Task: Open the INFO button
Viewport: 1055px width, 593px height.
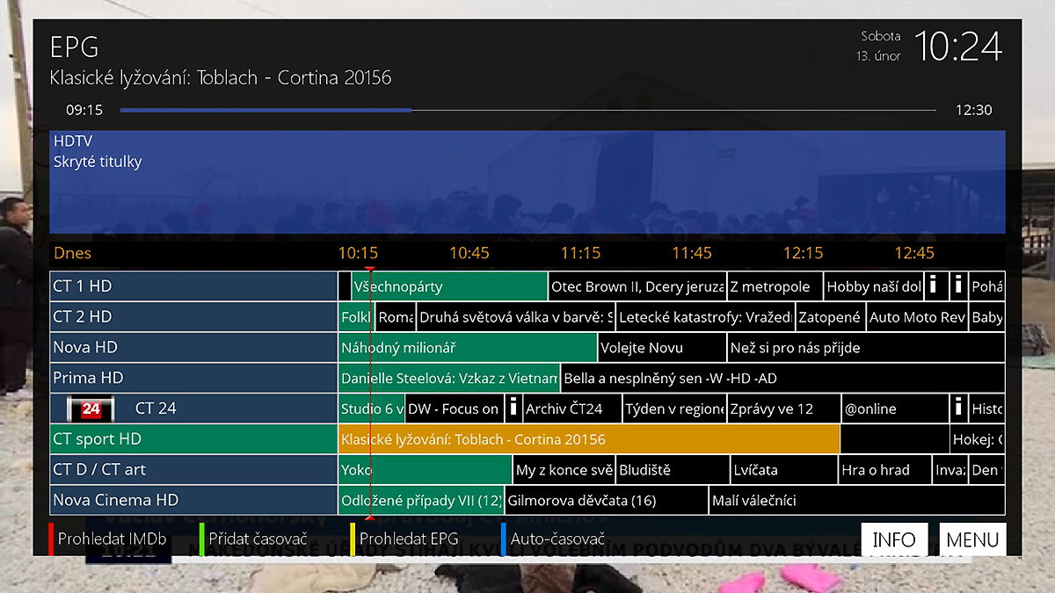Action: pyautogui.click(x=893, y=539)
